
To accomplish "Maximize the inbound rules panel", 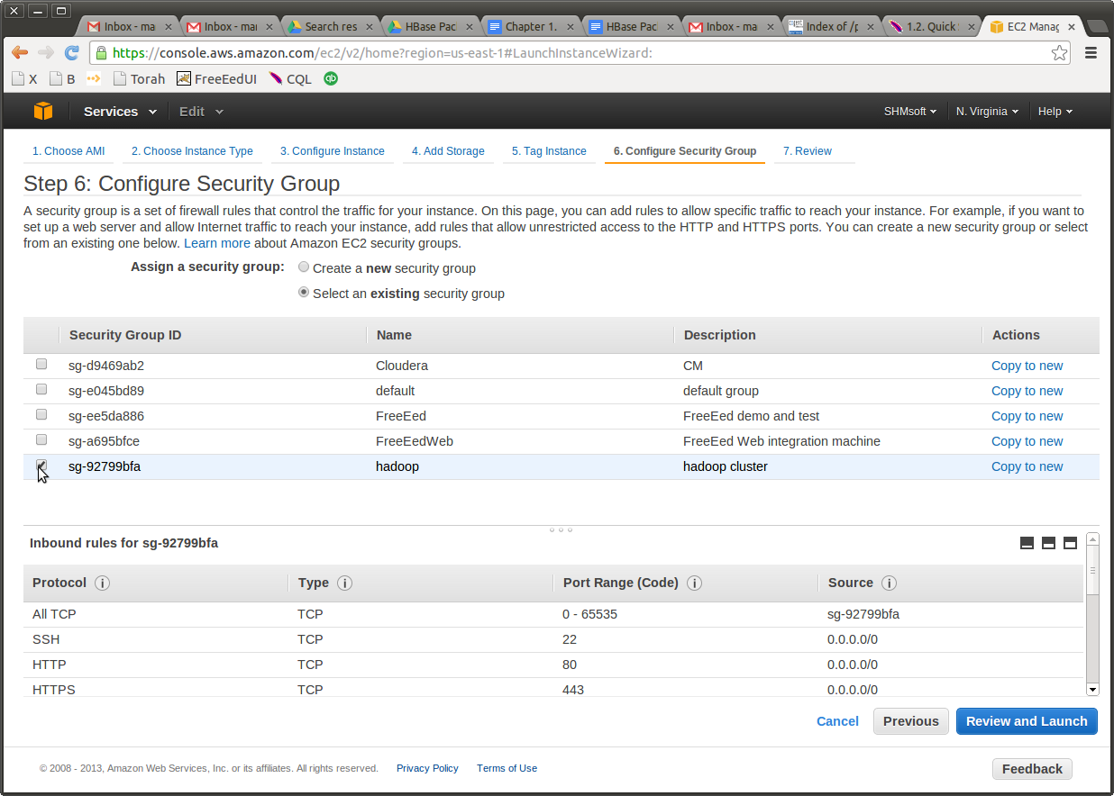I will click(1070, 543).
